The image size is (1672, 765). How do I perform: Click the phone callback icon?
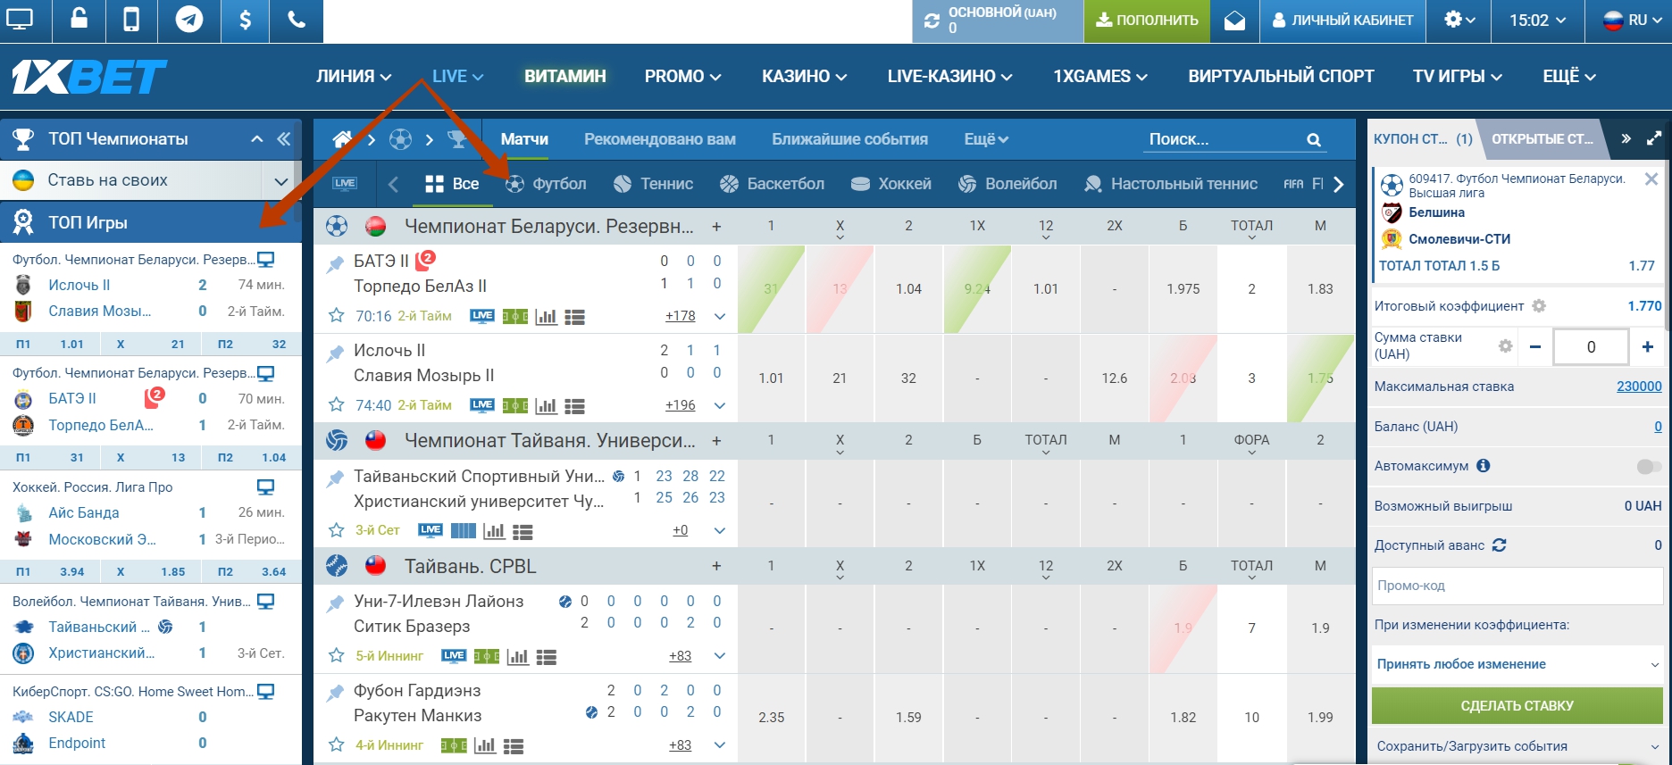(x=297, y=20)
